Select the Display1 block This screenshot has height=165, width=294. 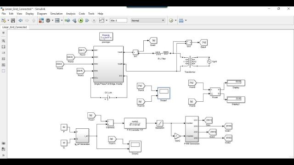point(236,99)
